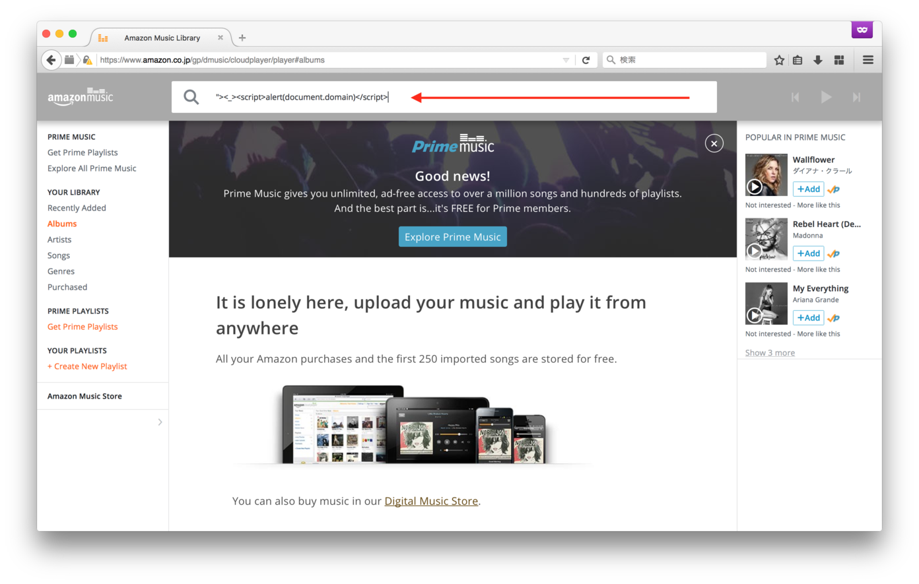Play the Wallflower album preview
919x584 pixels.
point(755,187)
